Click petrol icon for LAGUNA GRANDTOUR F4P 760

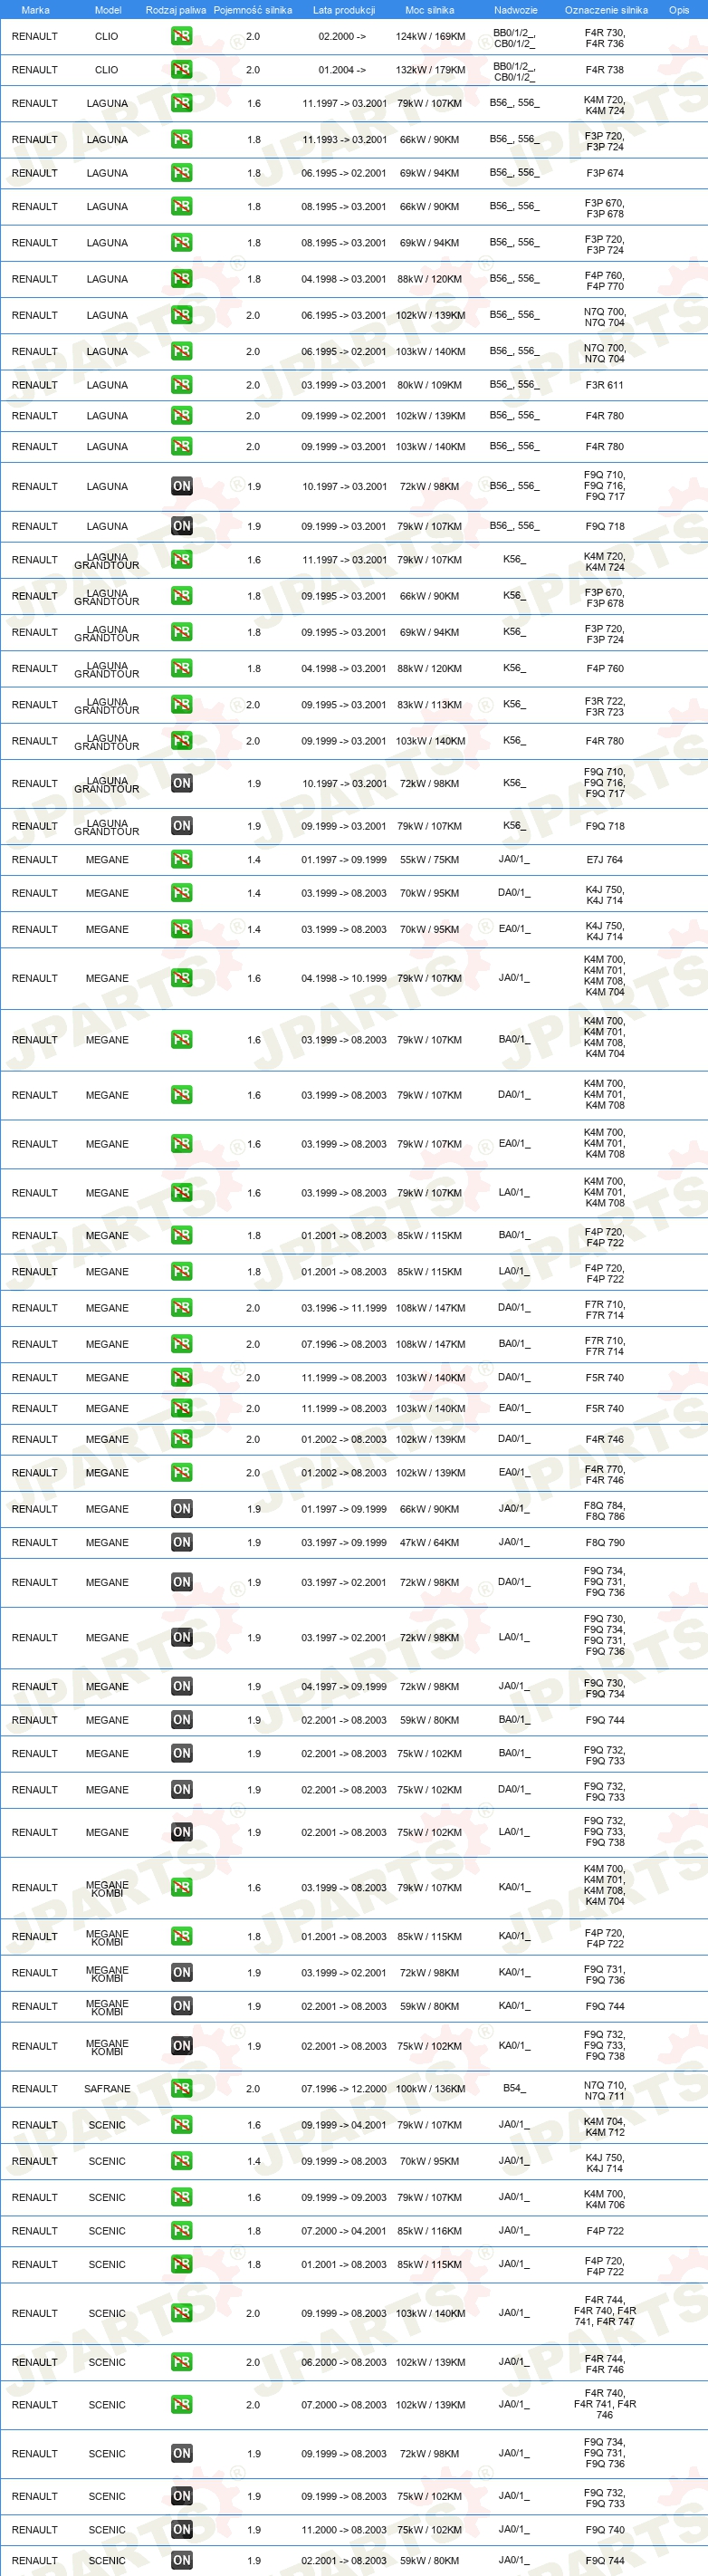[181, 668]
